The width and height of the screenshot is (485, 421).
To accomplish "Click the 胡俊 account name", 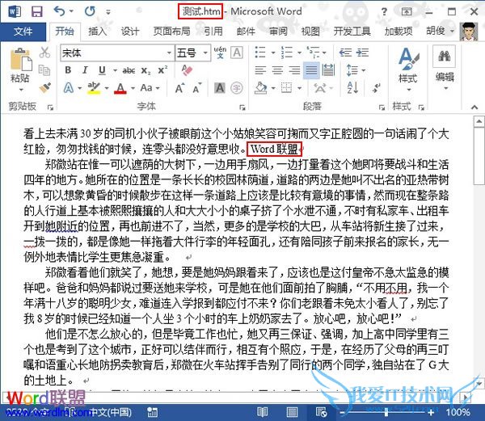I will (436, 31).
